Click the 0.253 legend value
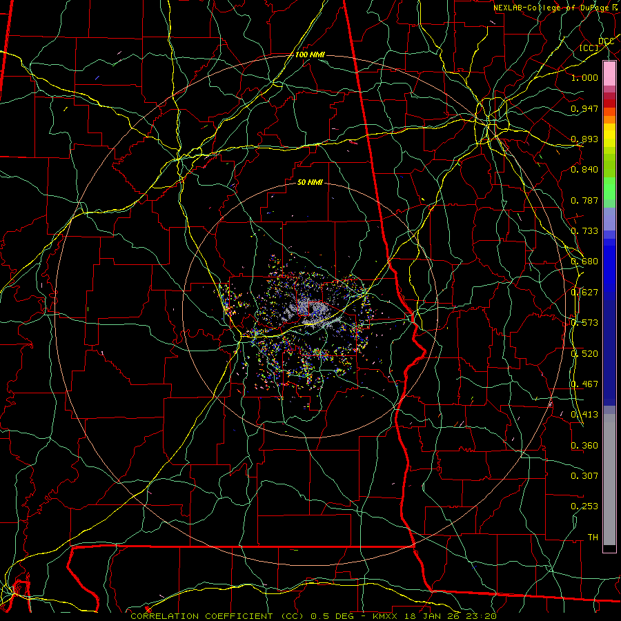This screenshot has height=621, width=621. [x=584, y=506]
